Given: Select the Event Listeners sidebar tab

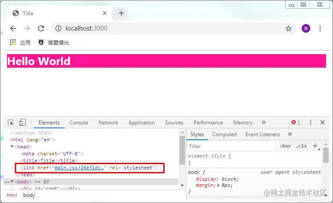Looking at the screenshot, I should tap(263, 134).
